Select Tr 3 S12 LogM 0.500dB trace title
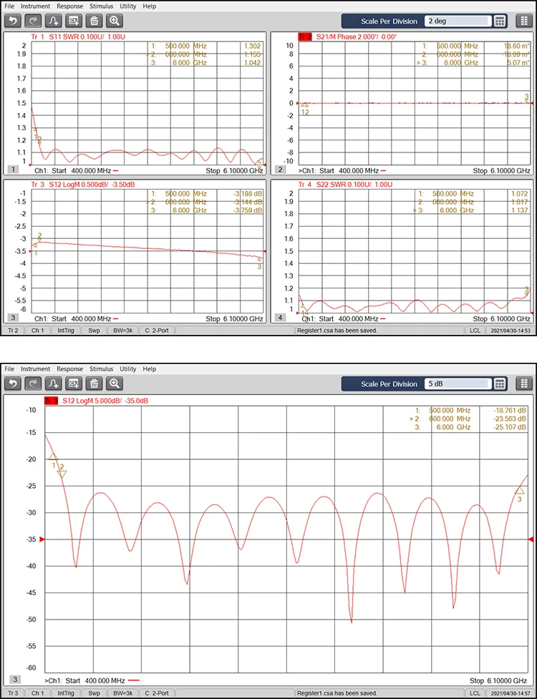537x699 pixels. point(83,184)
